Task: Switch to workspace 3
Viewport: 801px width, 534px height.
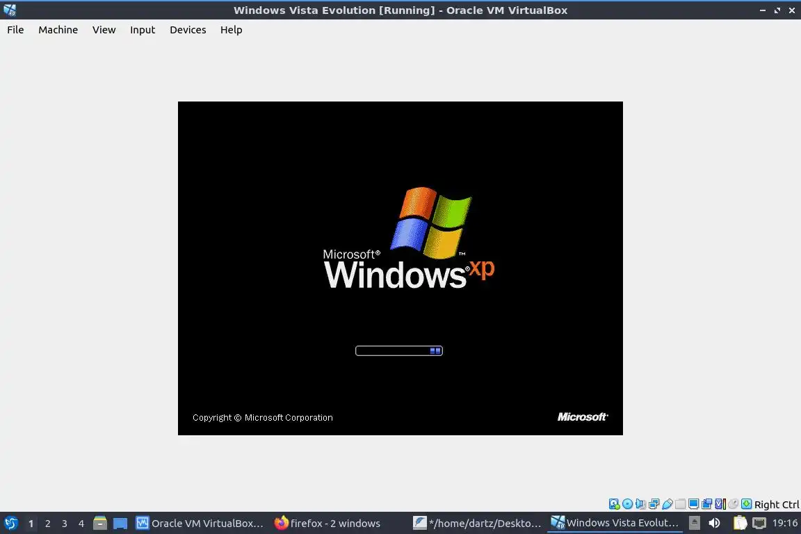Action: click(65, 524)
